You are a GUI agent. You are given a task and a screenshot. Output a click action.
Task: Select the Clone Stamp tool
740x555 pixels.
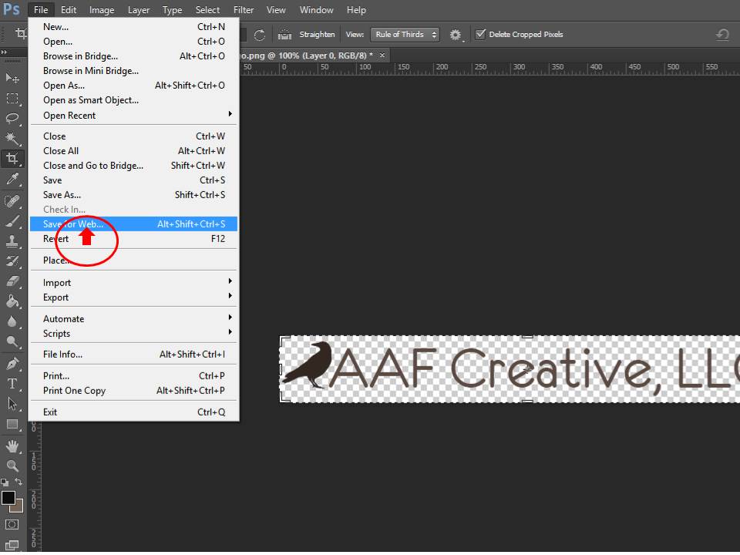pyautogui.click(x=12, y=241)
